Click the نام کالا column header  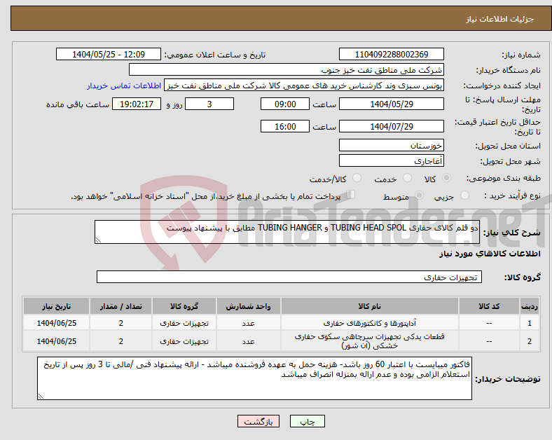[x=370, y=306]
